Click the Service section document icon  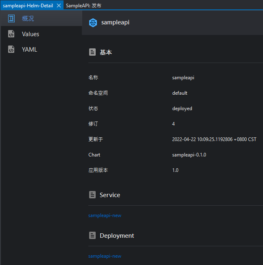92,195
